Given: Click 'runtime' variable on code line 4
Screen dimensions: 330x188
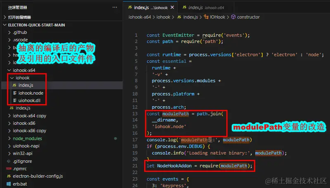Looking at the screenshot, I should coord(171,55).
